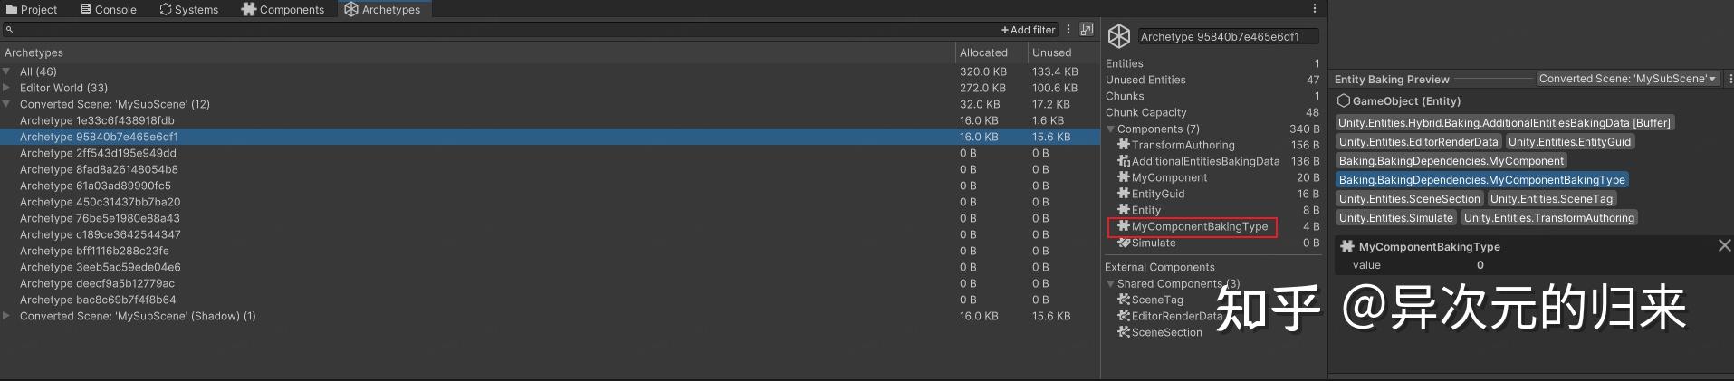
Task: Click the archetype cube icon in inspector
Action: pyautogui.click(x=1119, y=36)
